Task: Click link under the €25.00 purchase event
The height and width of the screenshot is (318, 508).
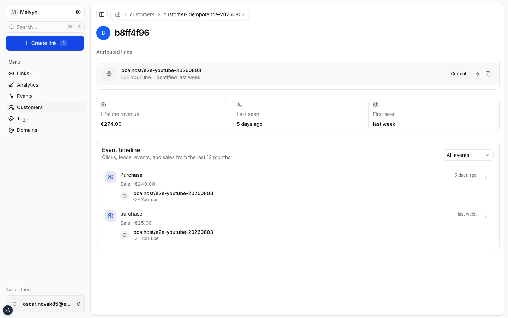Action: (x=173, y=232)
